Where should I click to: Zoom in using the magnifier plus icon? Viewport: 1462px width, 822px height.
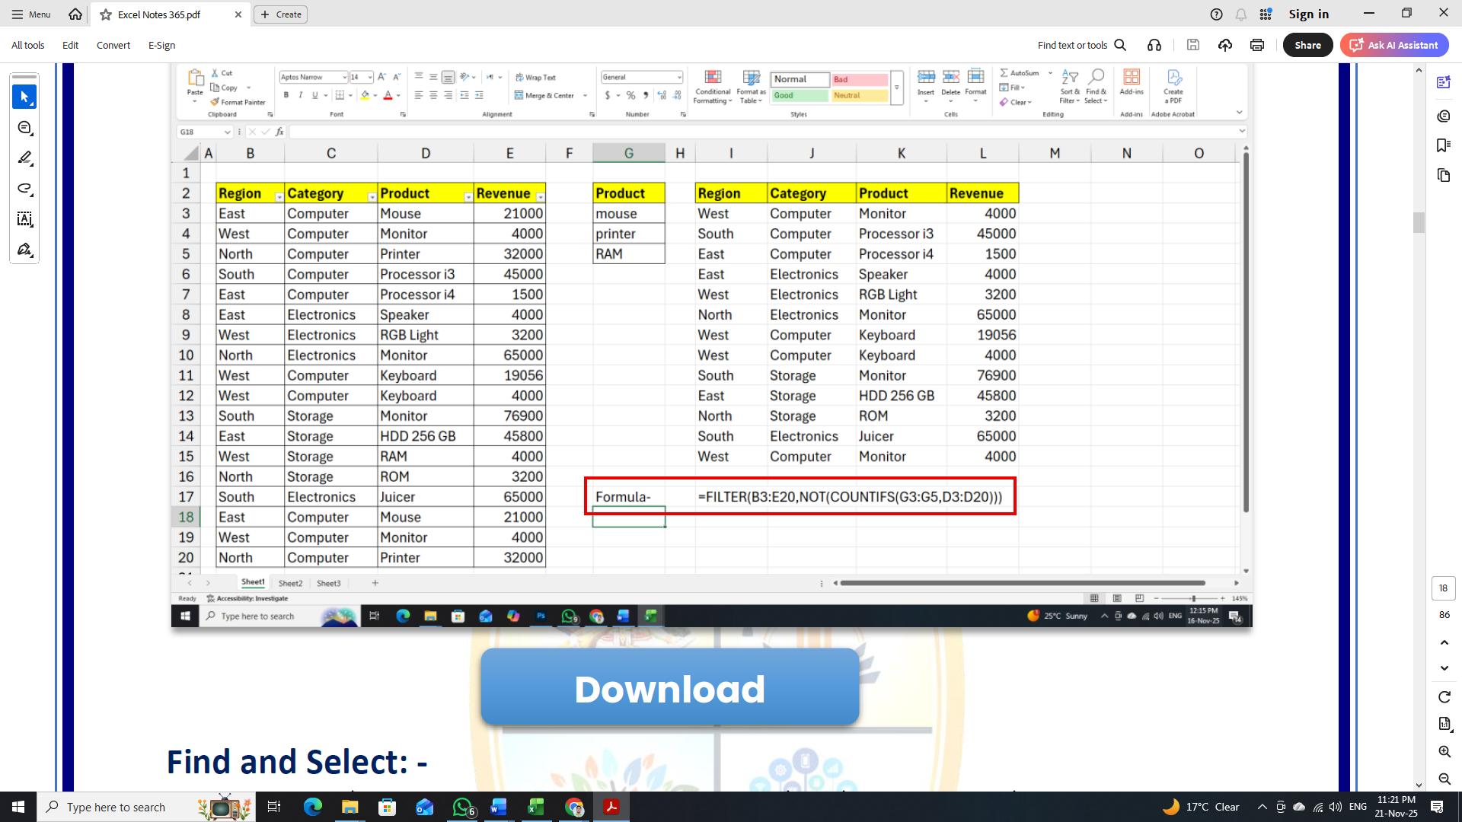(x=1444, y=750)
